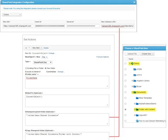Click the Upload File button

pyautogui.click(x=132, y=54)
